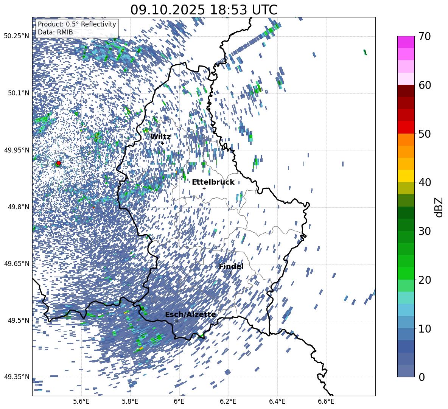Click the colorbar tick label 20
This screenshot has height=409, width=448.
425,280
